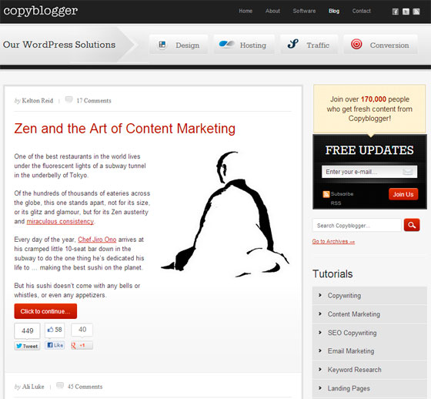Expand the Content Marketing tutorial arrow
The height and width of the screenshot is (399, 431).
pos(320,313)
